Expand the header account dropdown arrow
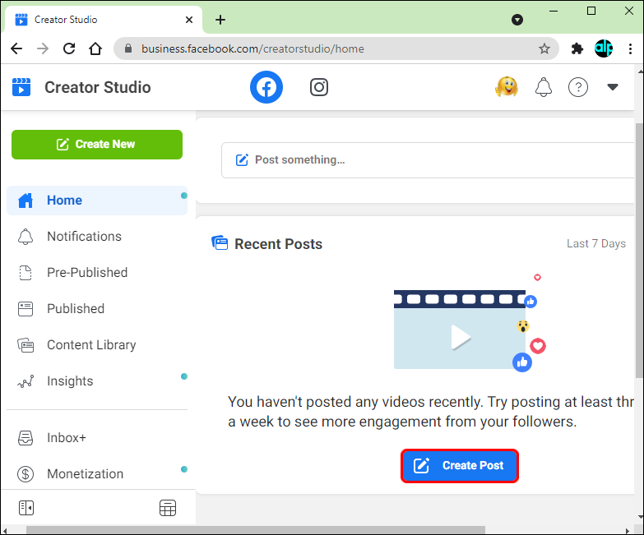 [x=613, y=87]
